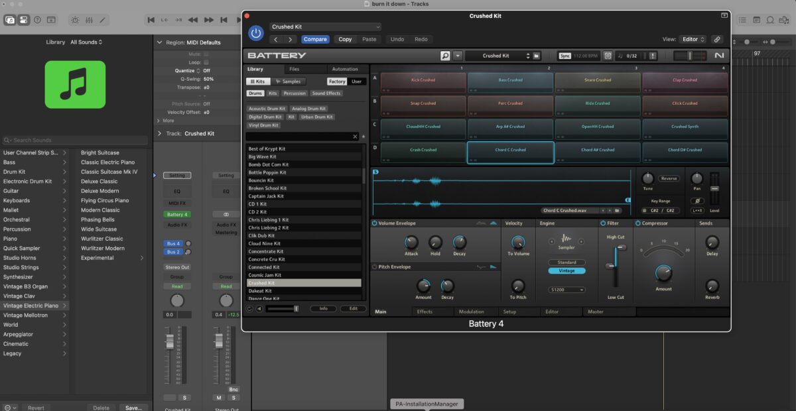Toggle Volume Envelope power button

pyautogui.click(x=375, y=223)
